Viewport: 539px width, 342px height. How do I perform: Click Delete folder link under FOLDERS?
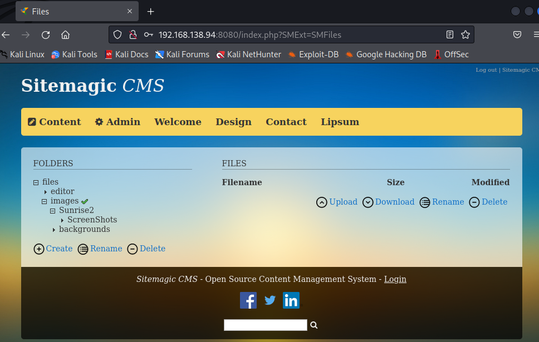tap(146, 249)
